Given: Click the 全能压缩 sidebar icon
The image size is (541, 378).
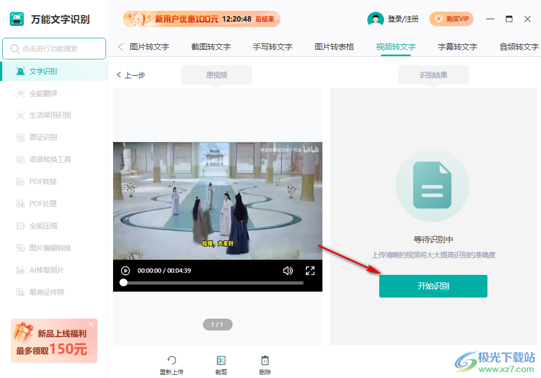Looking at the screenshot, I should [21, 226].
